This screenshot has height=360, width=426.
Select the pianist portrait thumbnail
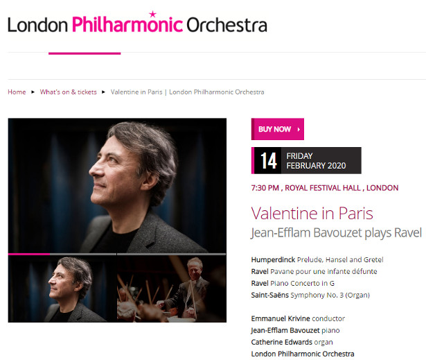(62, 289)
